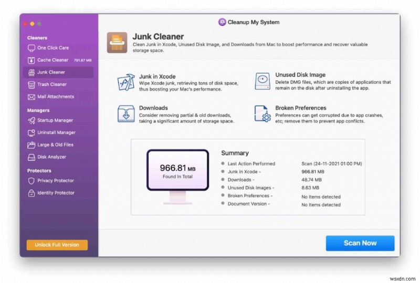This screenshot has width=420, height=283.
Task: Click the Junk in Xcode heading
Action: [157, 77]
